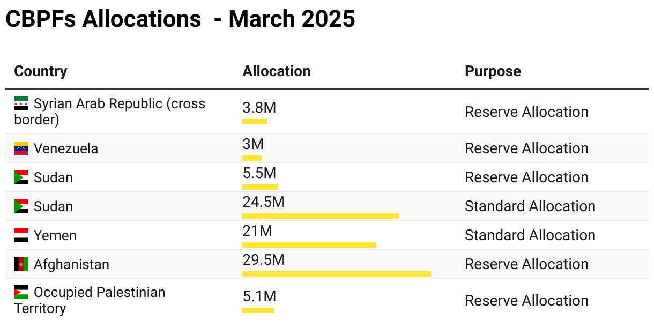Click the 5.1M allocation value
This screenshot has height=327, width=654.
(x=259, y=296)
